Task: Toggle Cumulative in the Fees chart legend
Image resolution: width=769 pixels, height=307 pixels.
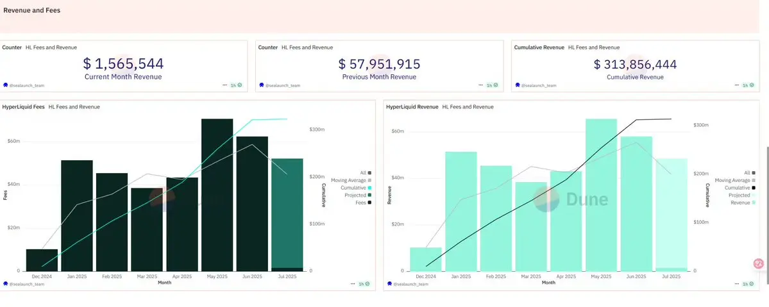Action: [357, 187]
